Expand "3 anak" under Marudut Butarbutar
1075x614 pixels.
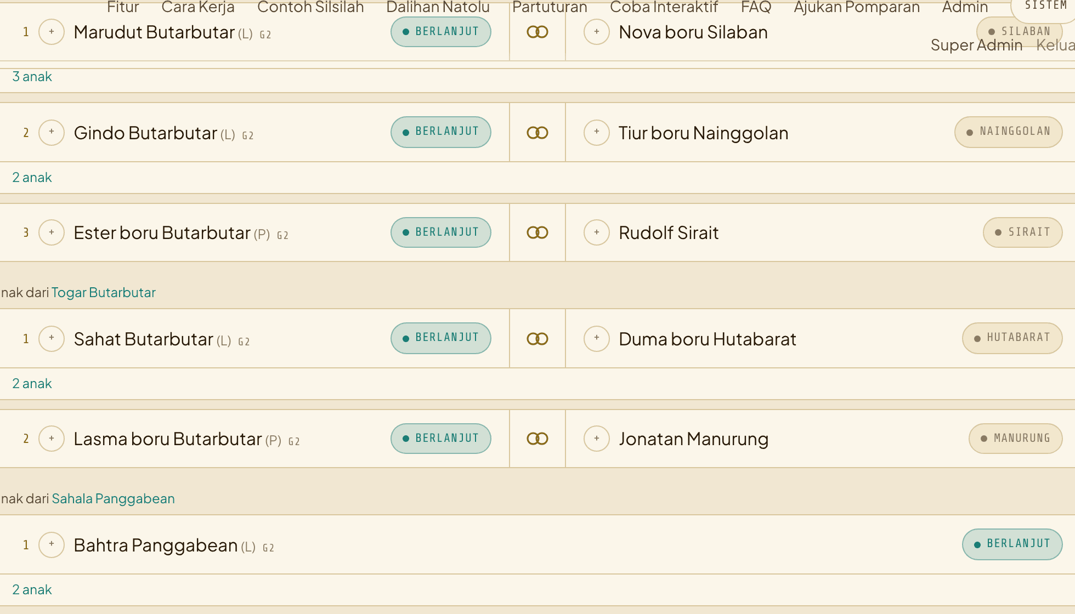[x=32, y=77]
